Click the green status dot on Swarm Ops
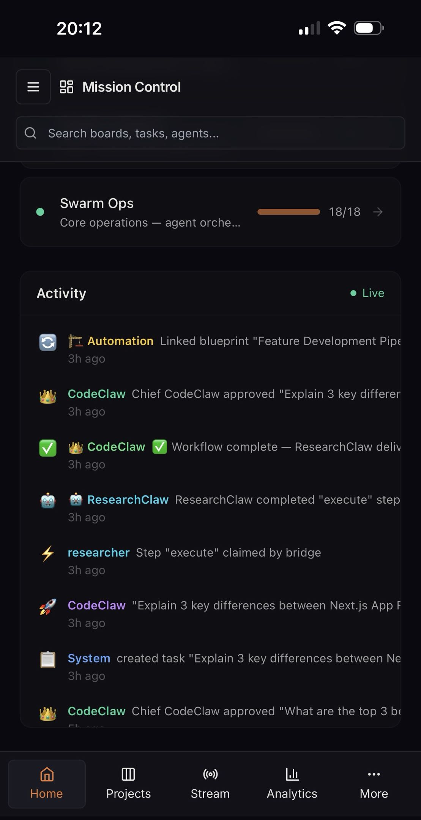421x820 pixels. coord(40,212)
